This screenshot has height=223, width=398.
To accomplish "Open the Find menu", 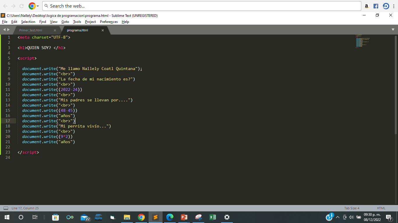I will [x=43, y=22].
